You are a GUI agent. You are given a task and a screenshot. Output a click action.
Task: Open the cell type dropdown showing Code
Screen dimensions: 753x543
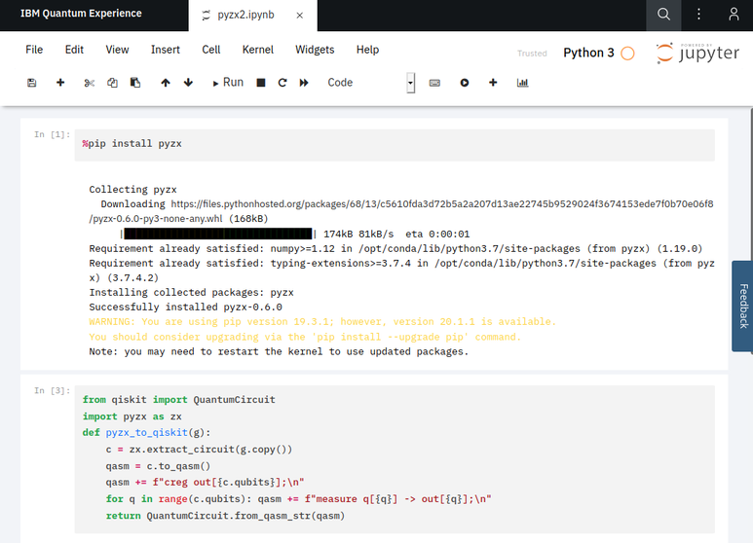(370, 83)
